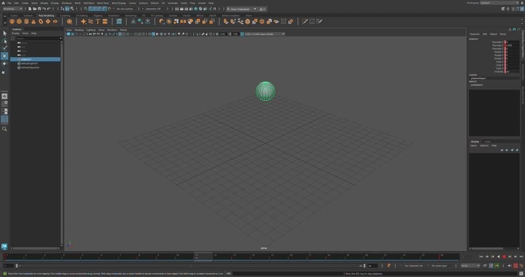Image resolution: width=525 pixels, height=277 pixels.
Task: Choose the Lasso select tool
Action: pos(4,41)
